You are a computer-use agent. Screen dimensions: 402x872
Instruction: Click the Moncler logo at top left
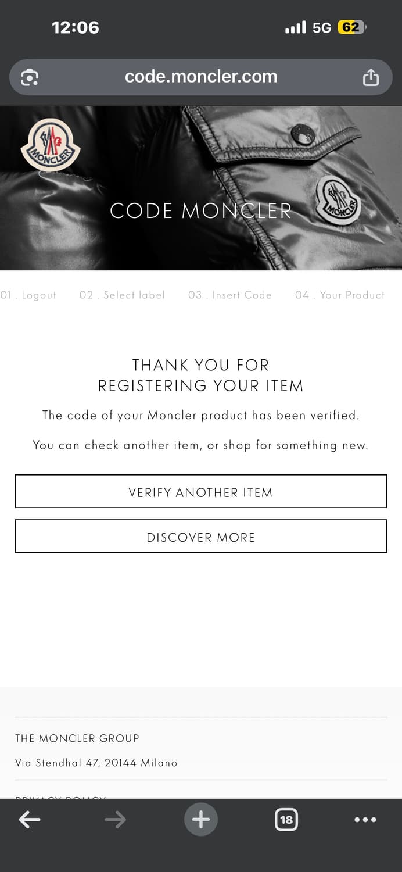[50, 145]
